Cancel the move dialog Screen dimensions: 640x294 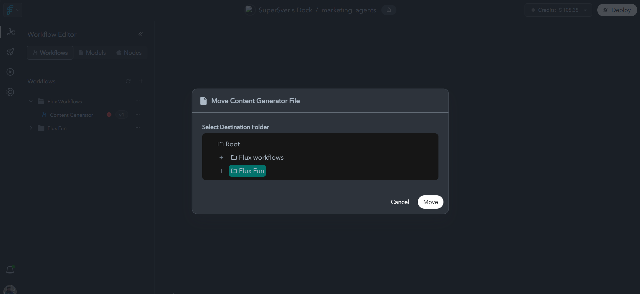400,202
